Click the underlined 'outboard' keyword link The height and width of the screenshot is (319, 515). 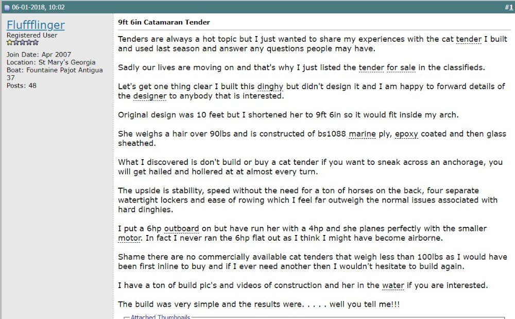click(182, 229)
